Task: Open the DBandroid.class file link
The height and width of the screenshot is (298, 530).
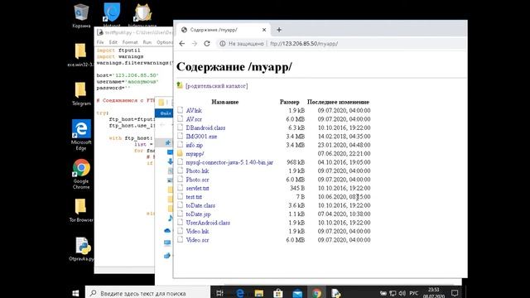Action: (x=205, y=127)
